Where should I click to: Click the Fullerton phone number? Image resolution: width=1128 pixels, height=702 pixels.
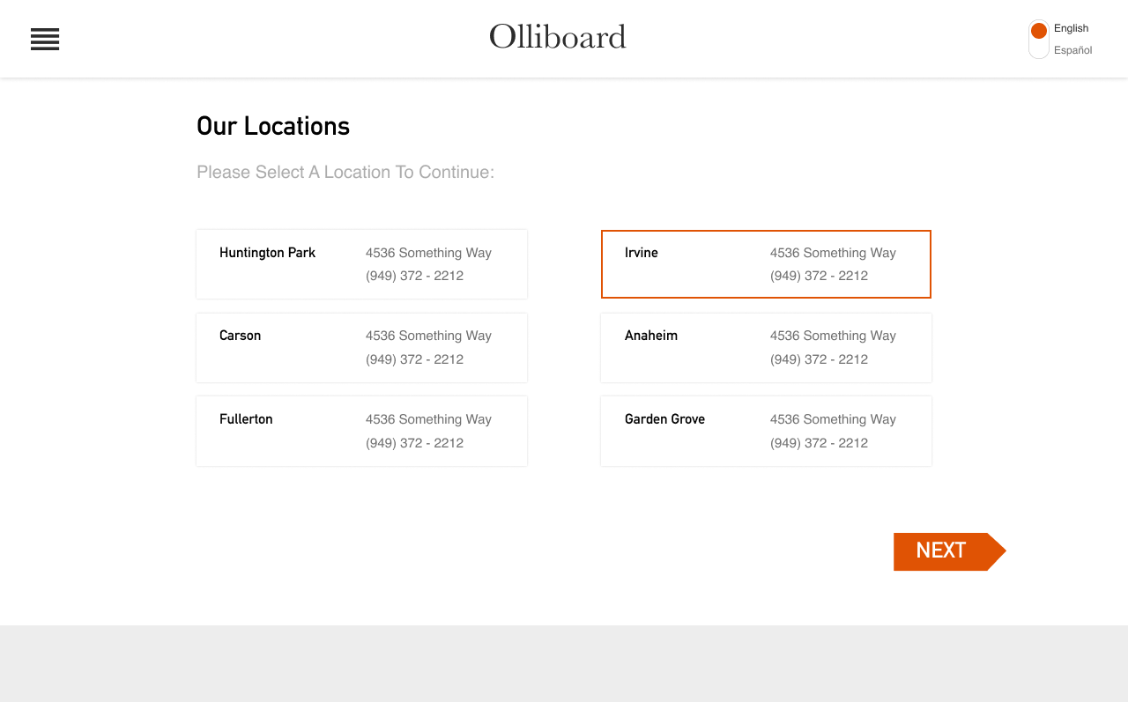click(x=414, y=443)
